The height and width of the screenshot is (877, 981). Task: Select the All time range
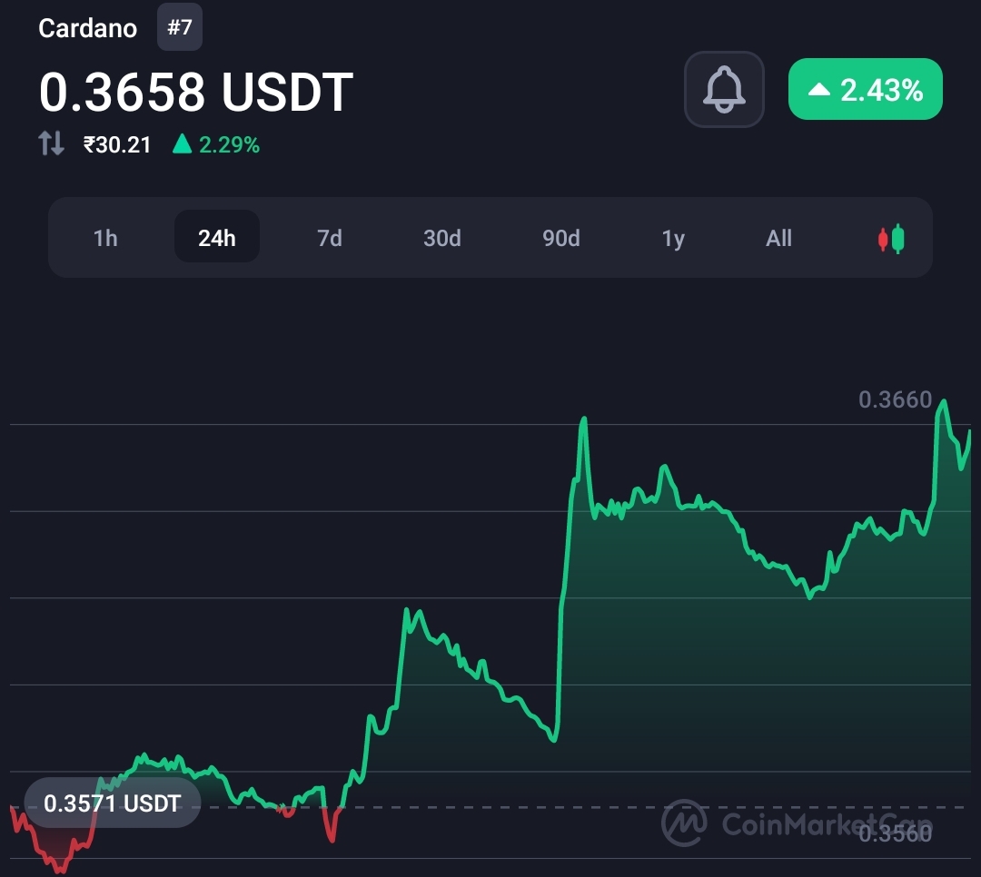point(778,238)
